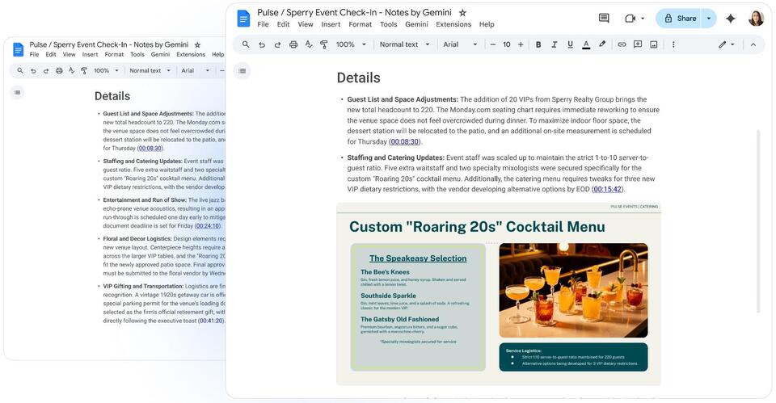Open the Gemini sparkle panel

point(731,19)
